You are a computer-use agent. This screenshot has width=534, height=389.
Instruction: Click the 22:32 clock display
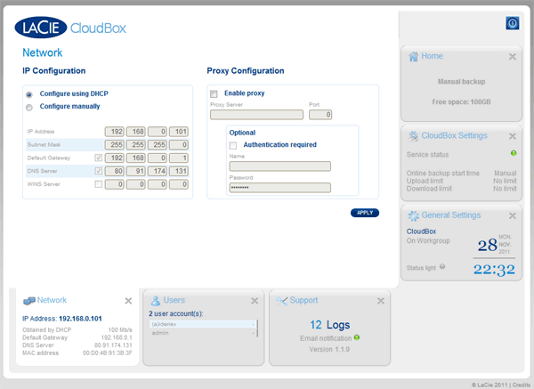coord(494,270)
